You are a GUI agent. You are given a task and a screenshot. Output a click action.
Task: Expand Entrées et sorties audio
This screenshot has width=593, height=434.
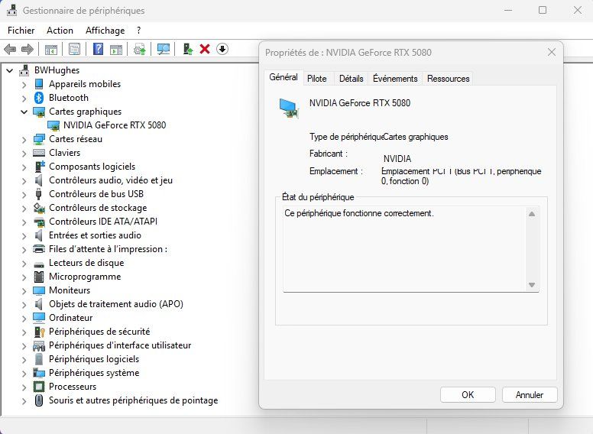click(24, 236)
